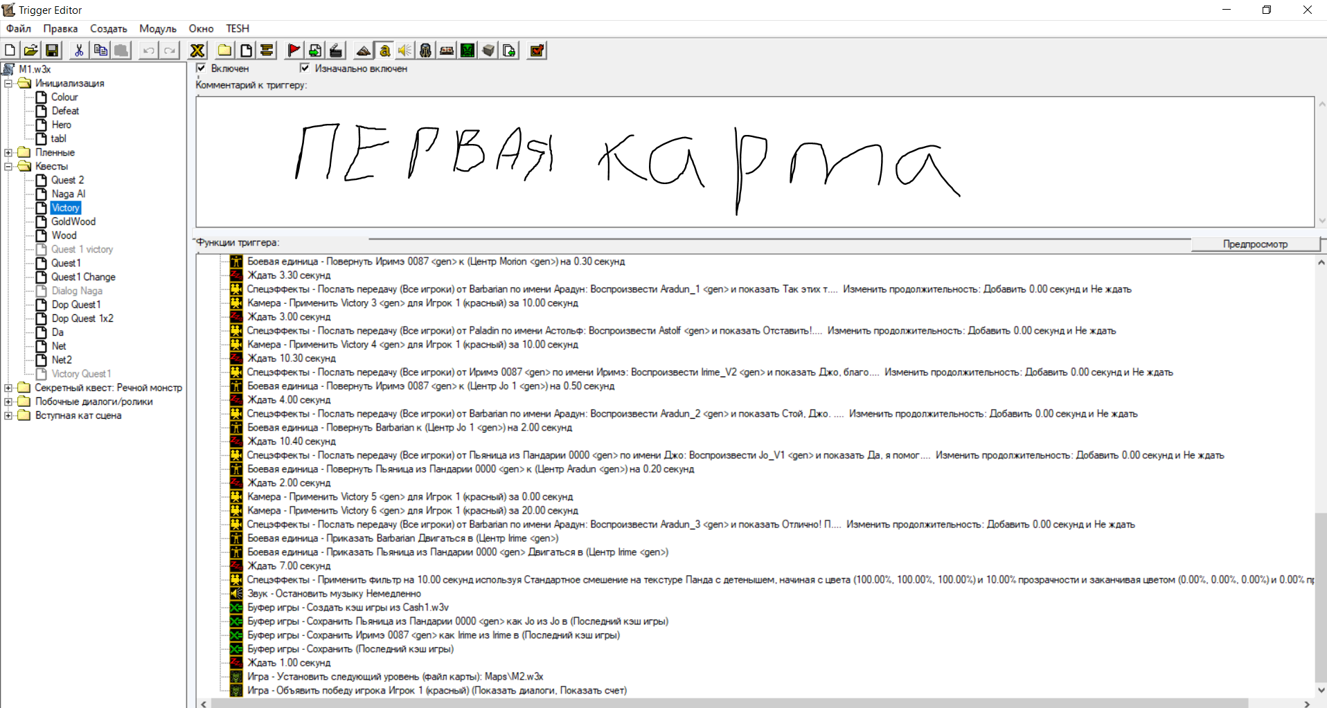Expand the 'Вступная кат сцена' category

(8, 415)
